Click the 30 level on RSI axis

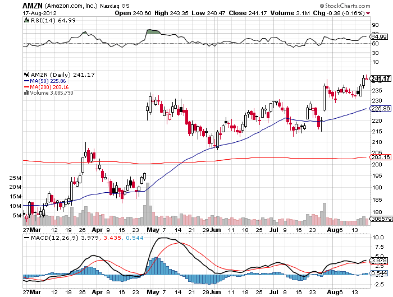[x=375, y=53]
